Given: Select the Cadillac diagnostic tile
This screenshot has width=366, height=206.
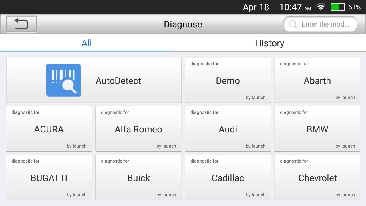Looking at the screenshot, I should coord(228,178).
